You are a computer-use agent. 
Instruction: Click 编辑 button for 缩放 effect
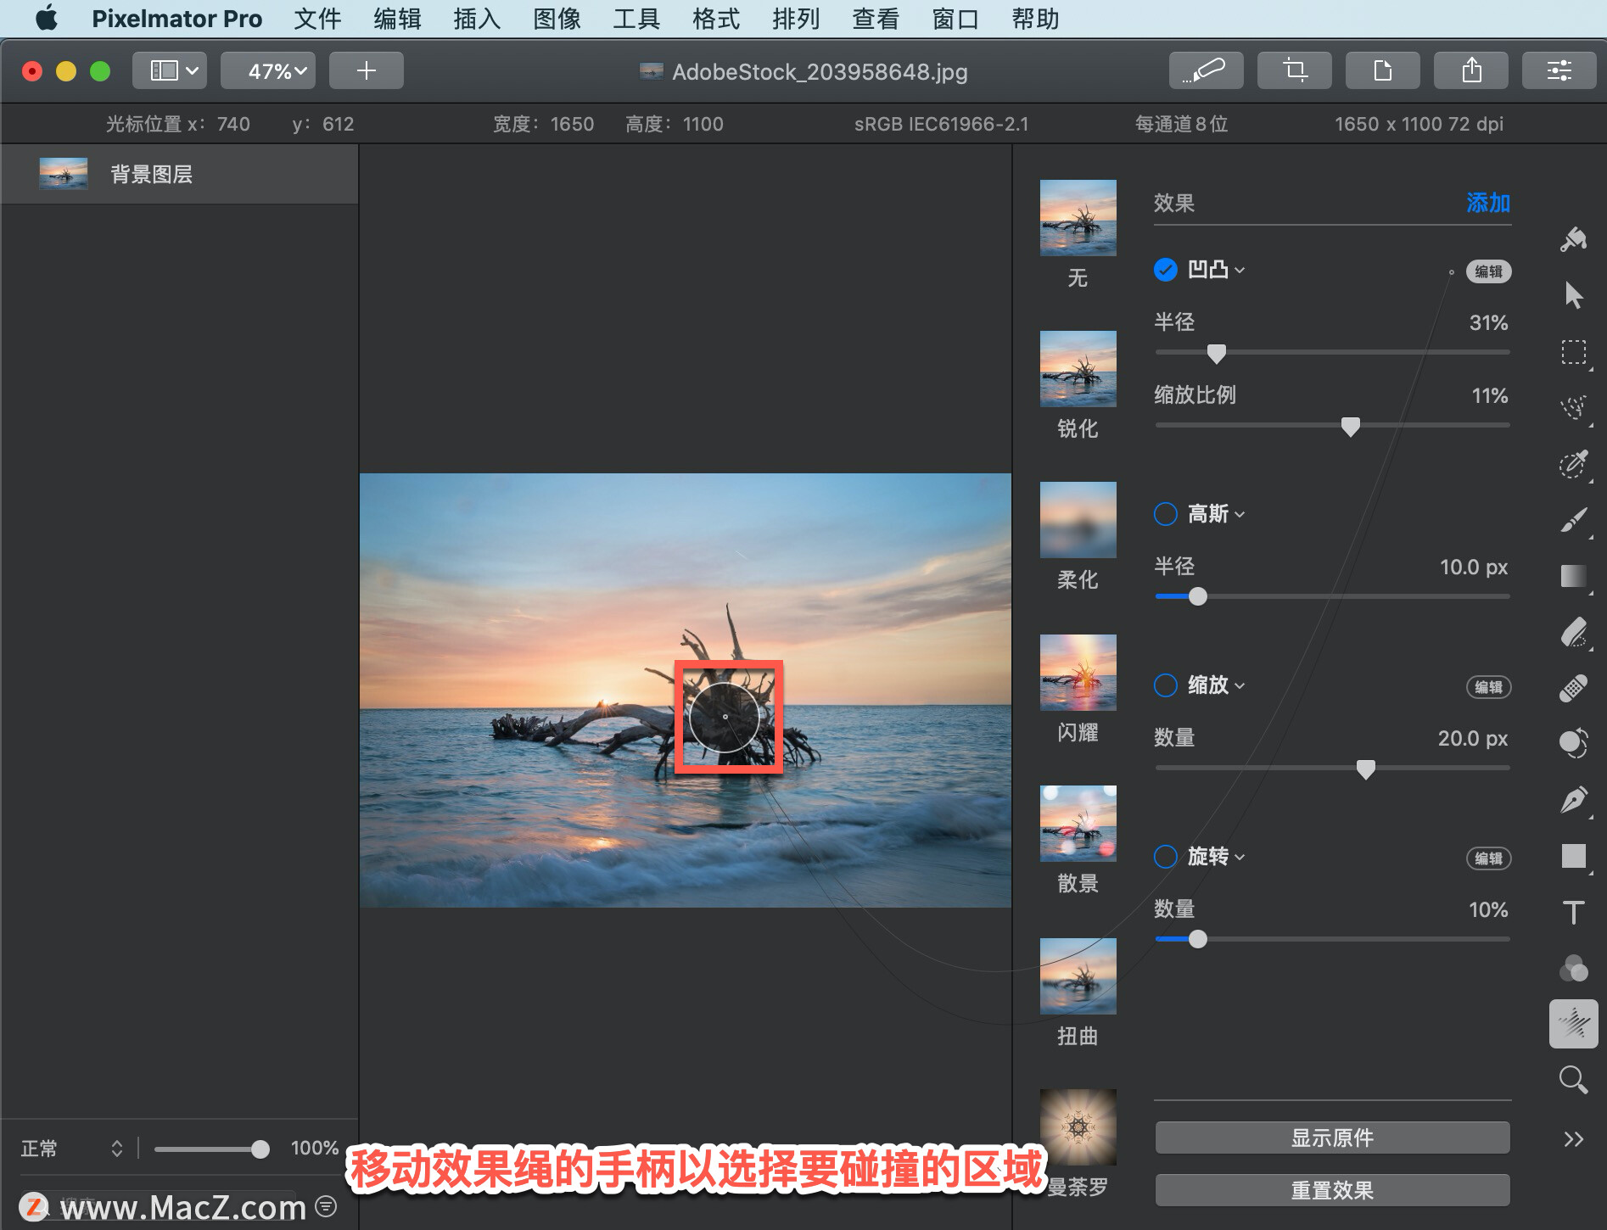[x=1488, y=687]
